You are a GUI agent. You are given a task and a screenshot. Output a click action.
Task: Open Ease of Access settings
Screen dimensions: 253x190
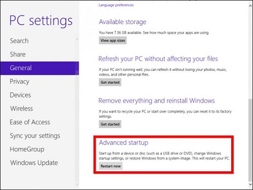(30, 122)
